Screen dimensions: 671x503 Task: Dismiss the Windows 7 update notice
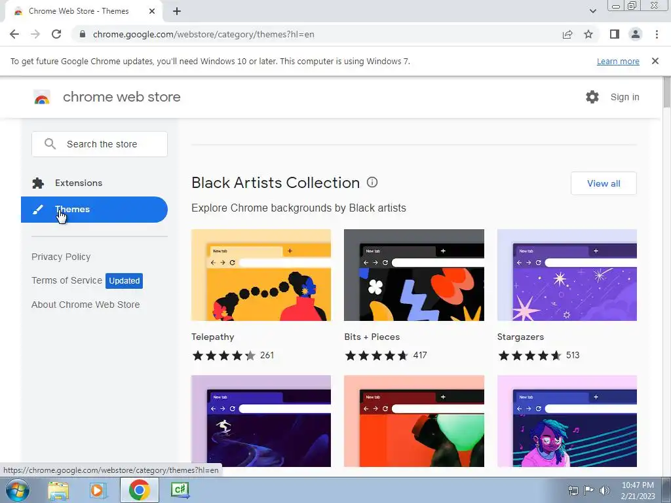(x=655, y=61)
